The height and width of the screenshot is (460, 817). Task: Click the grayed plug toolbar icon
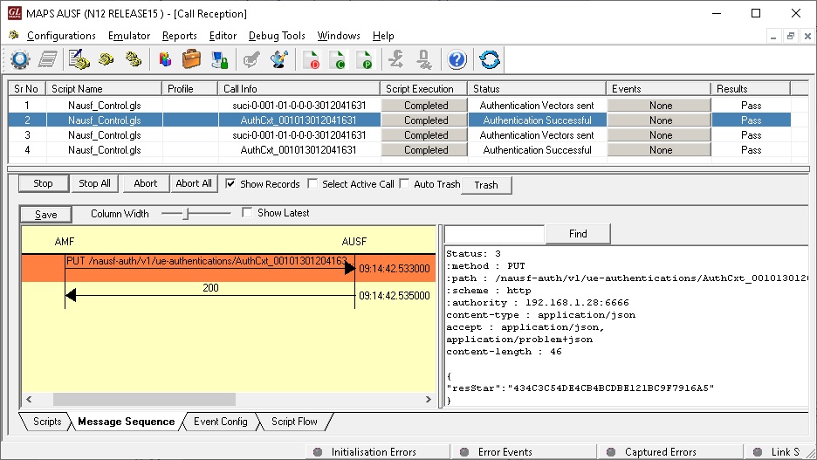tap(251, 59)
